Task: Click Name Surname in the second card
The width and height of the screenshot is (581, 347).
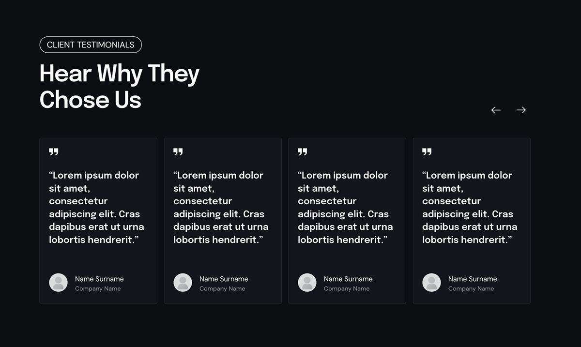Action: pos(224,279)
